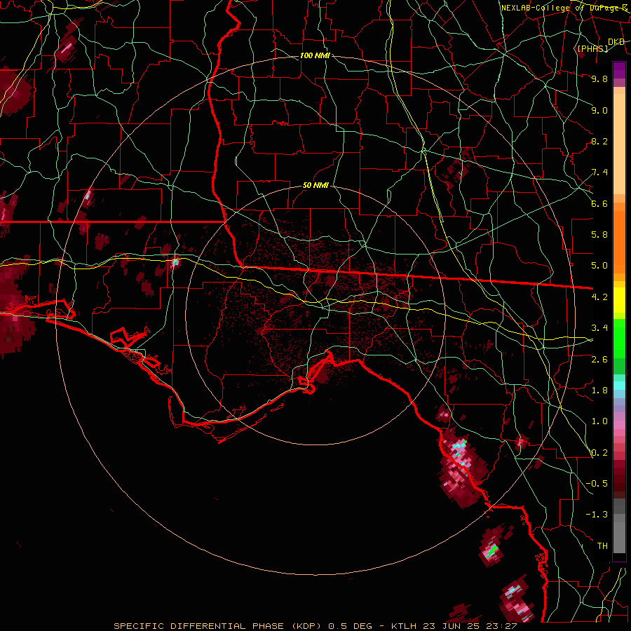This screenshot has height=631, width=631.
Task: Click the 3.4 value on color scale
Action: point(599,328)
